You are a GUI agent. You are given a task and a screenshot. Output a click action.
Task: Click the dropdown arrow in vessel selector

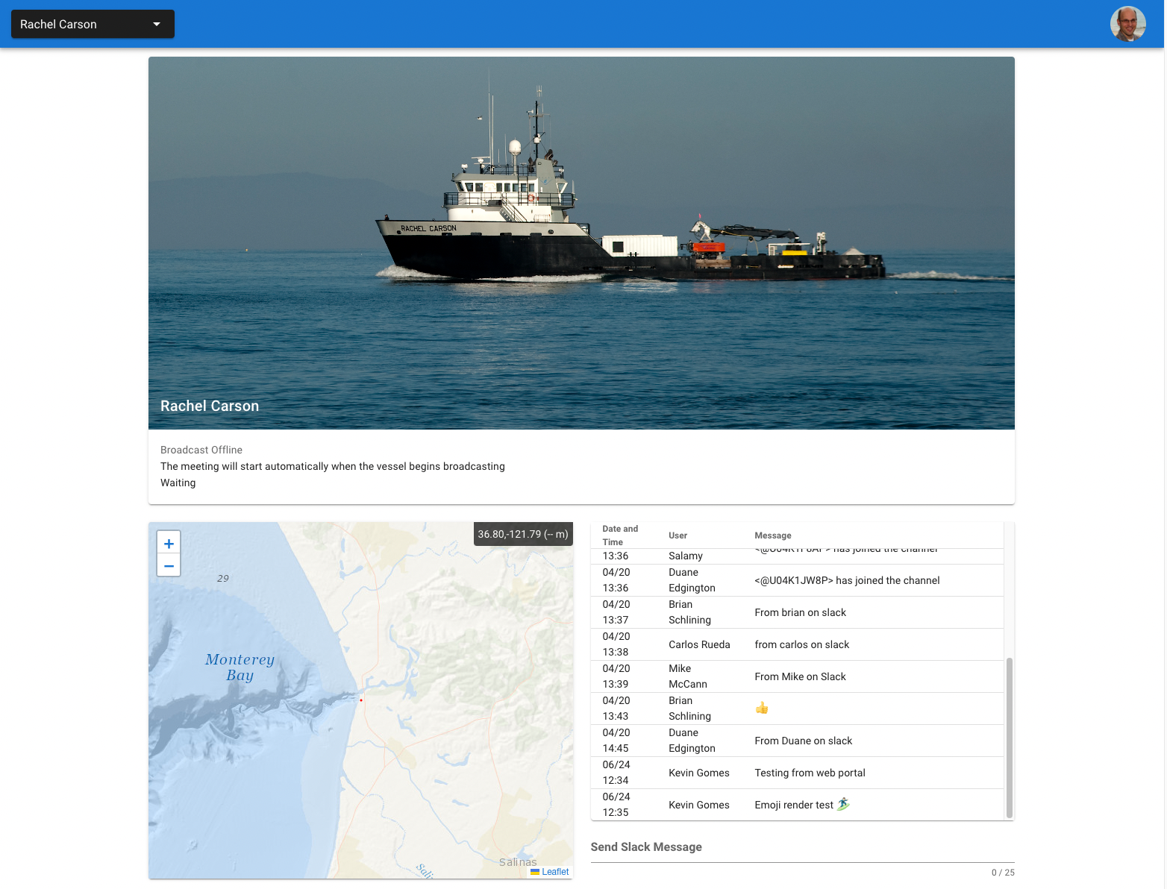coord(157,24)
